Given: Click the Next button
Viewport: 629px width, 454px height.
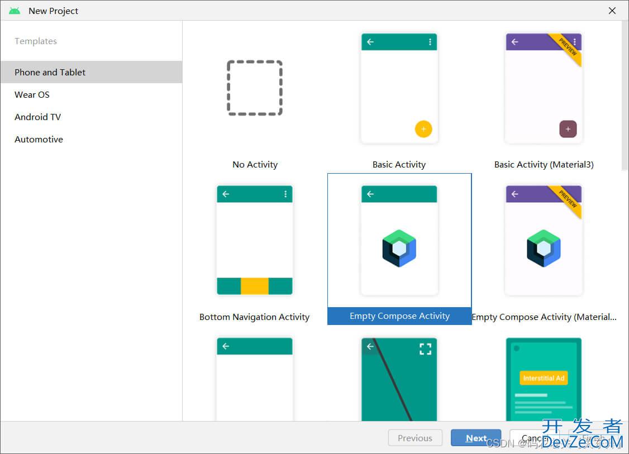Looking at the screenshot, I should (476, 438).
